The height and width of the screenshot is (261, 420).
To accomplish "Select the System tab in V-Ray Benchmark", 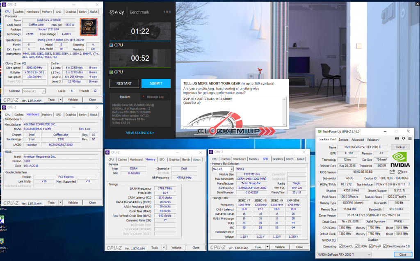I will [x=125, y=97].
